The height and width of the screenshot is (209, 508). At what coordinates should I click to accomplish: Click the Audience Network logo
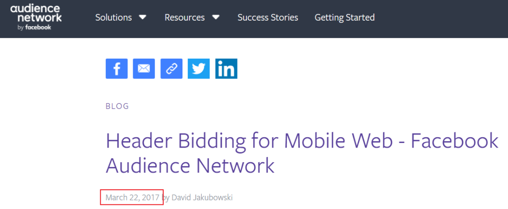[36, 14]
